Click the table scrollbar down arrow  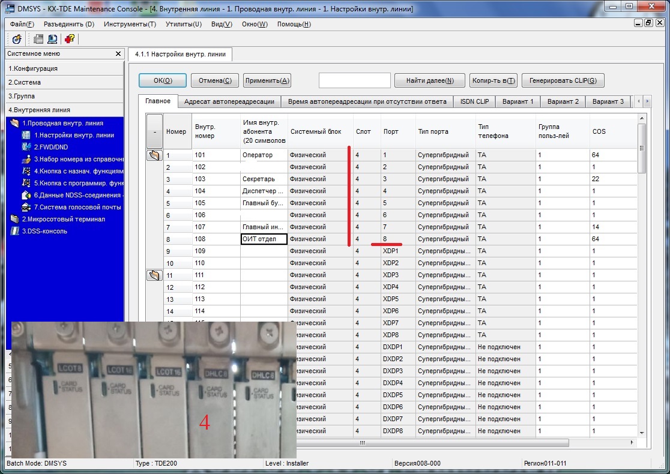pyautogui.click(x=641, y=433)
